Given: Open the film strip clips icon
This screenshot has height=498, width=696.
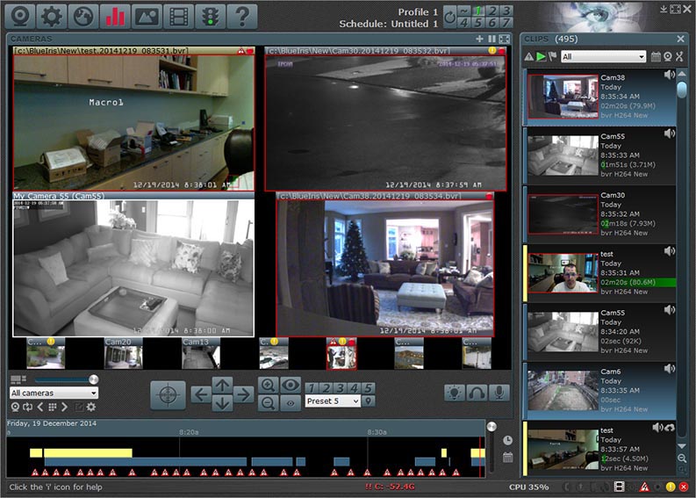Looking at the screenshot, I should pos(178,17).
